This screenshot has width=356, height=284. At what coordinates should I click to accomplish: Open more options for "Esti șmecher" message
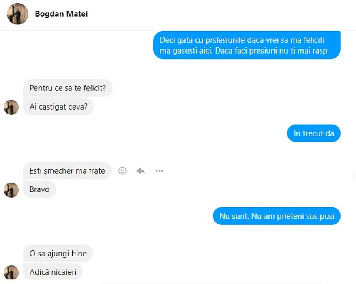(159, 171)
